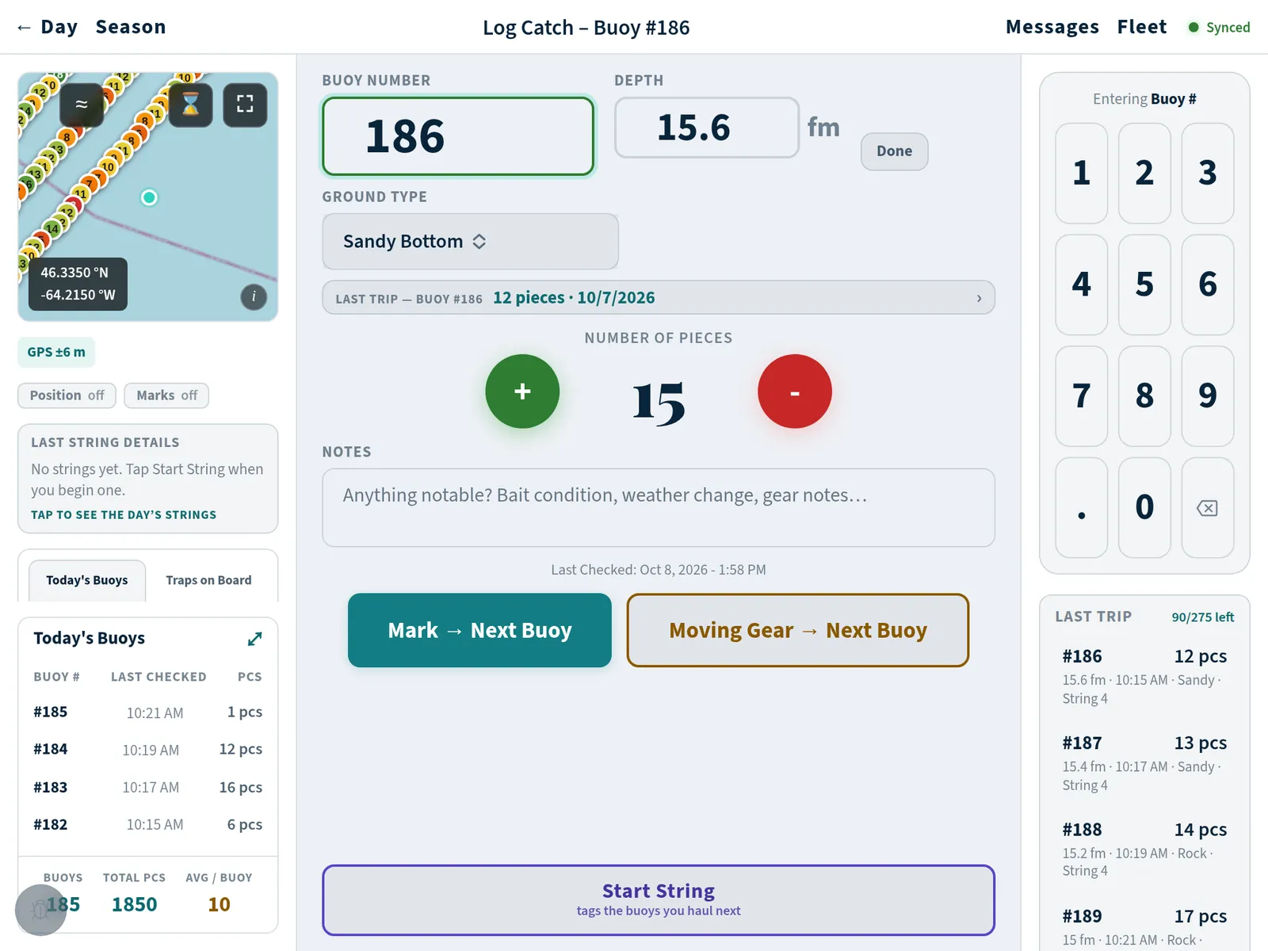This screenshot has height=951, width=1268.
Task: Select buoy #184 row in Today's Buoys
Action: coord(148,750)
